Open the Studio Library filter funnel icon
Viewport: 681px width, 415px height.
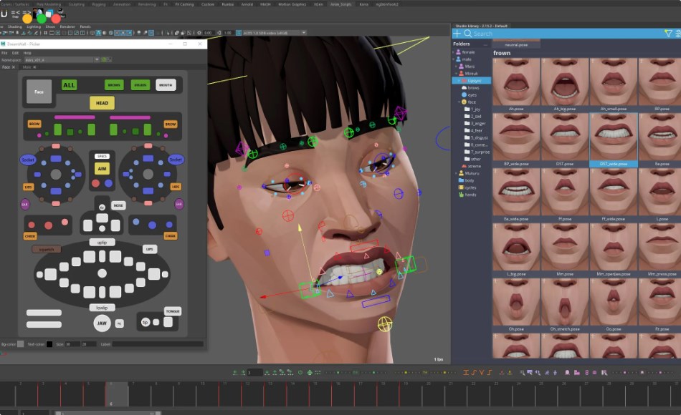[669, 34]
